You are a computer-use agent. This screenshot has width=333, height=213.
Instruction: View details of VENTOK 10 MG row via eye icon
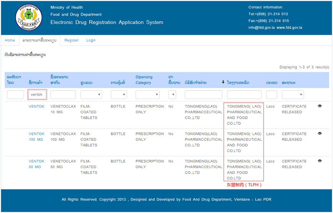[x=320, y=106]
